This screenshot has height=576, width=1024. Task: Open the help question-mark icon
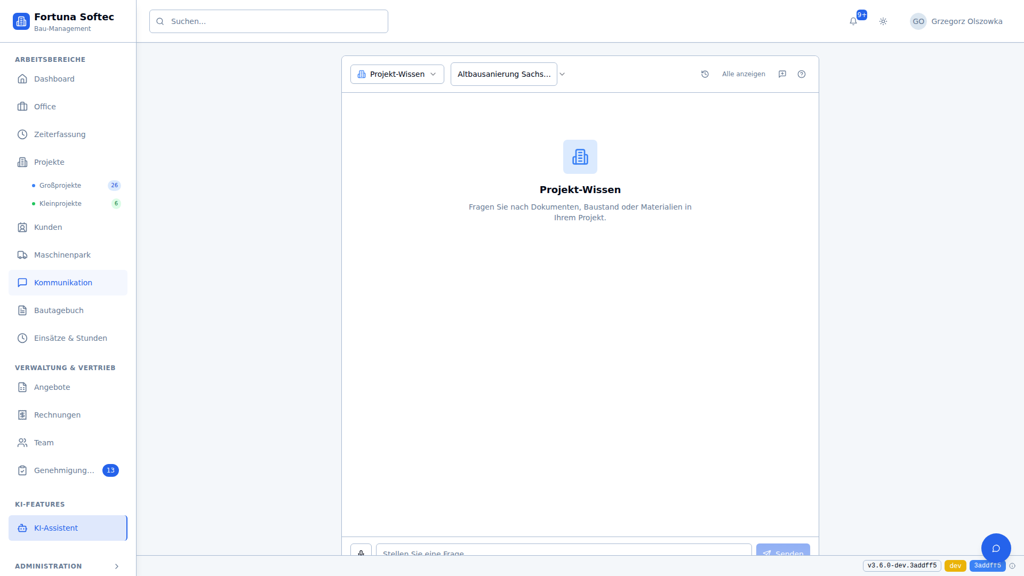point(802,74)
